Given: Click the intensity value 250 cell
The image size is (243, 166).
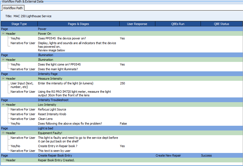Looking at the screenshot, I should (123, 83).
